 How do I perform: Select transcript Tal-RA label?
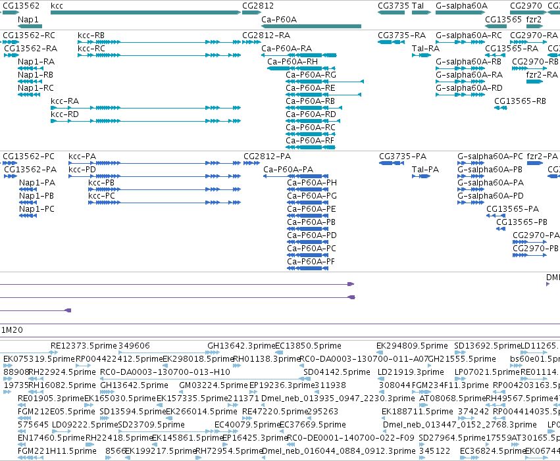[426, 49]
